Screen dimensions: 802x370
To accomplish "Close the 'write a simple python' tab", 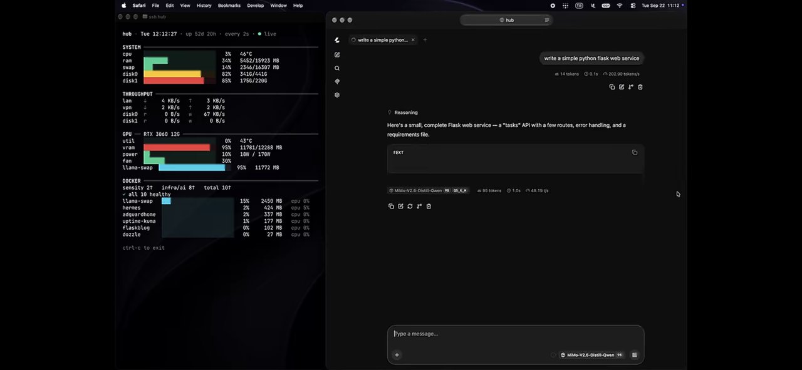I will tap(413, 40).
